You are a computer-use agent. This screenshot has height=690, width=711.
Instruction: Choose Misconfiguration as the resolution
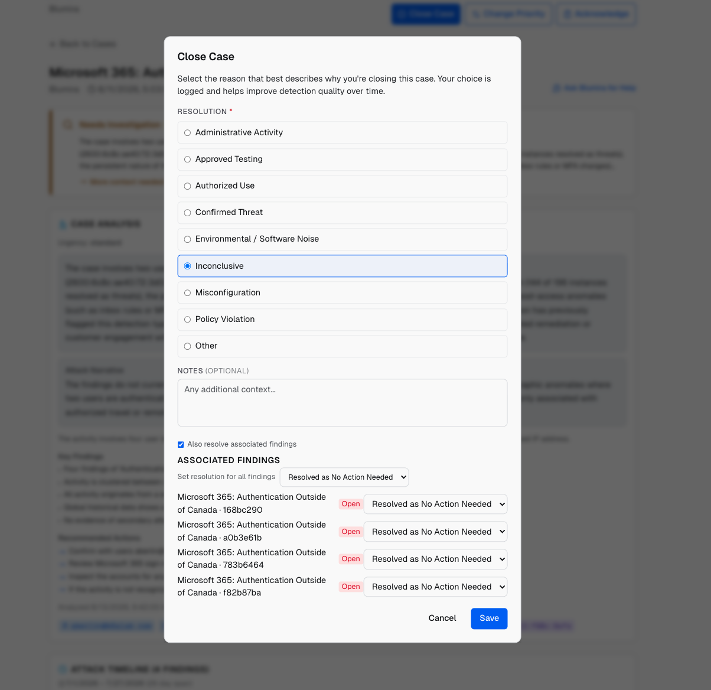pos(342,292)
